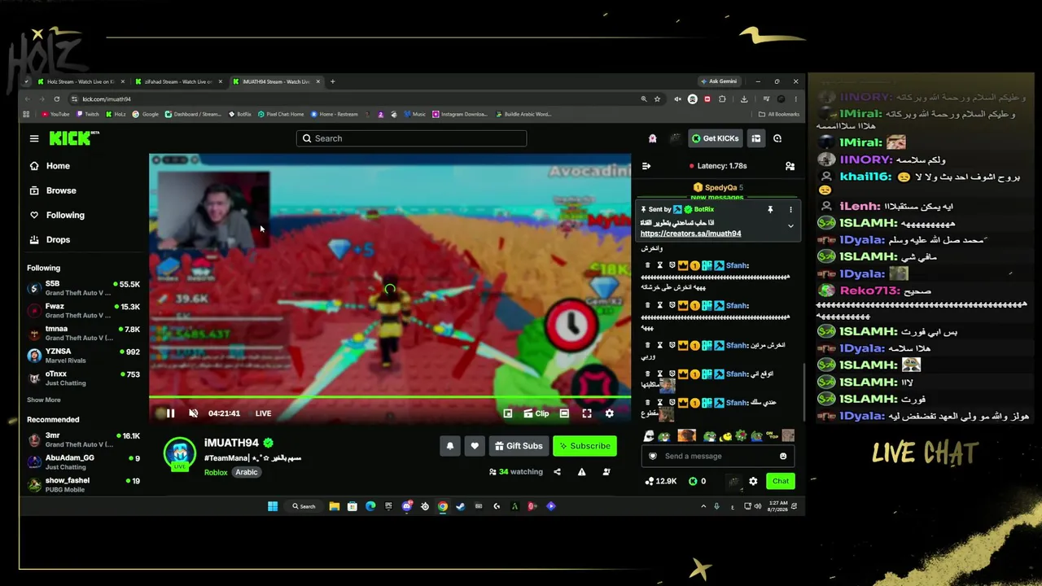The height and width of the screenshot is (586, 1042).
Task: Click the Windows taskbar Search box
Action: click(304, 506)
